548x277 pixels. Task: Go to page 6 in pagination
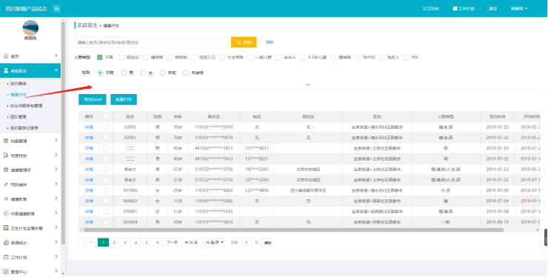coord(157,242)
